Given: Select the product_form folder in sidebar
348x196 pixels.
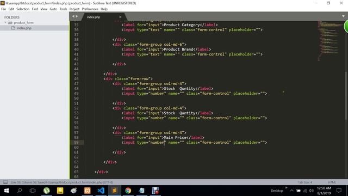Looking at the screenshot, I should click(x=23, y=23).
